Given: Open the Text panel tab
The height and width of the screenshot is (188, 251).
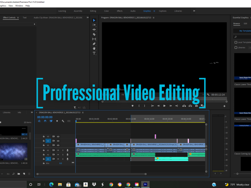Looking at the screenshot, I should coord(25,18).
